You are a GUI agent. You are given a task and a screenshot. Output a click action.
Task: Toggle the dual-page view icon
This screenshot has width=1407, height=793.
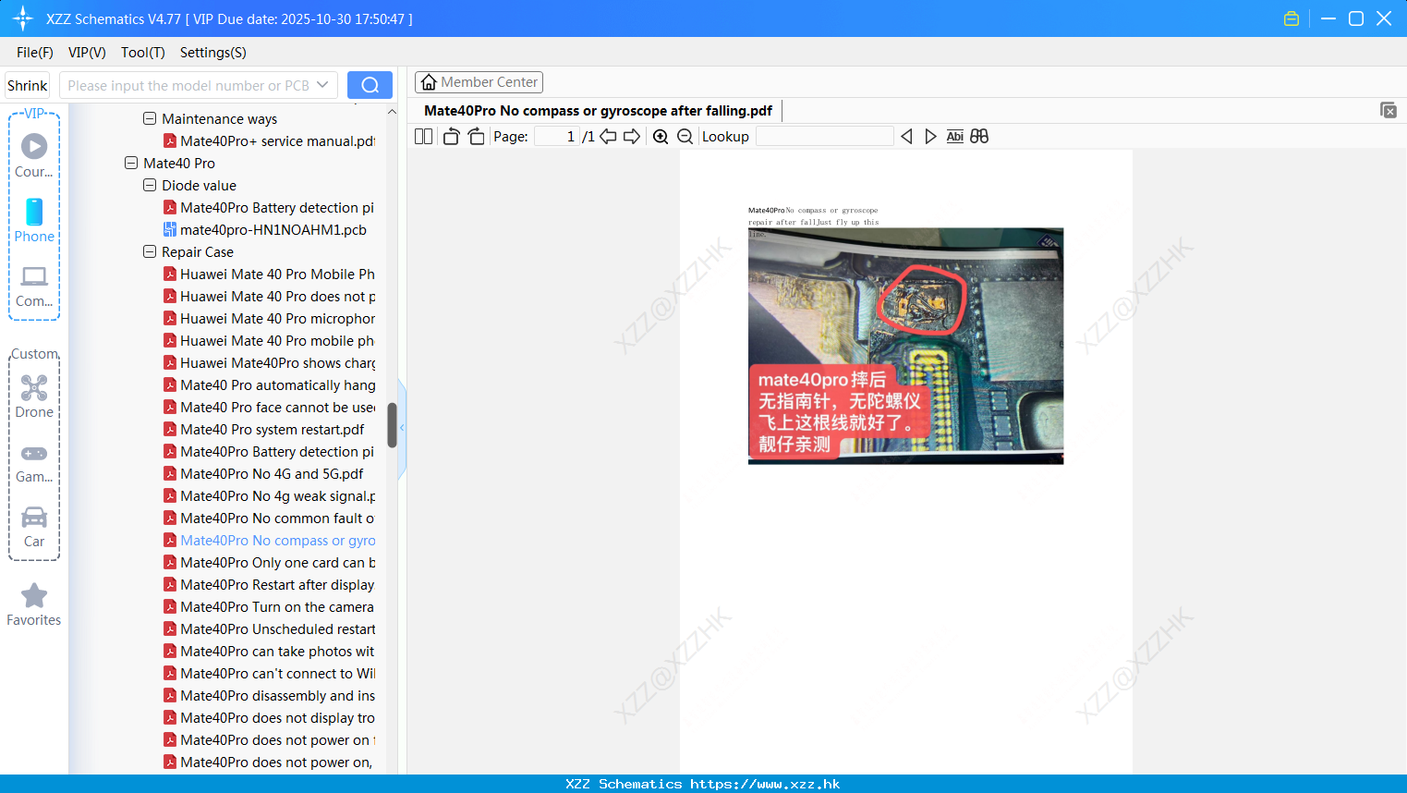423,136
